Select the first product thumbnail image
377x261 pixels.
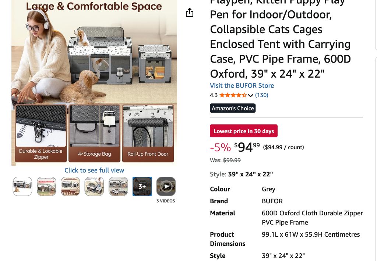point(22,186)
